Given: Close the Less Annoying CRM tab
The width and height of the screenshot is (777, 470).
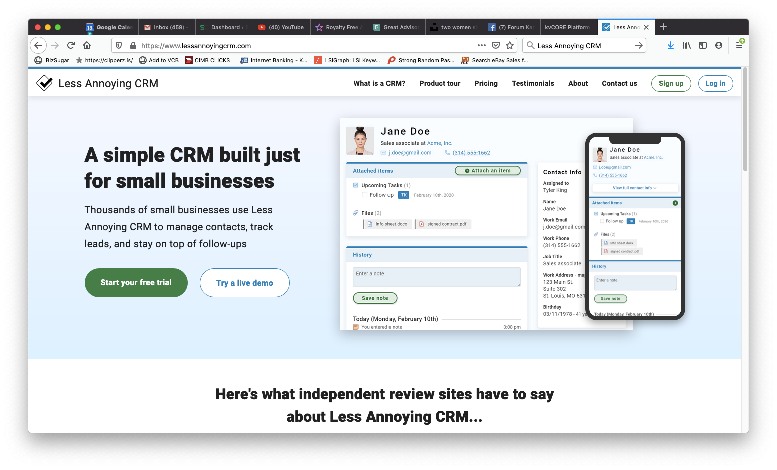Looking at the screenshot, I should click(x=646, y=27).
